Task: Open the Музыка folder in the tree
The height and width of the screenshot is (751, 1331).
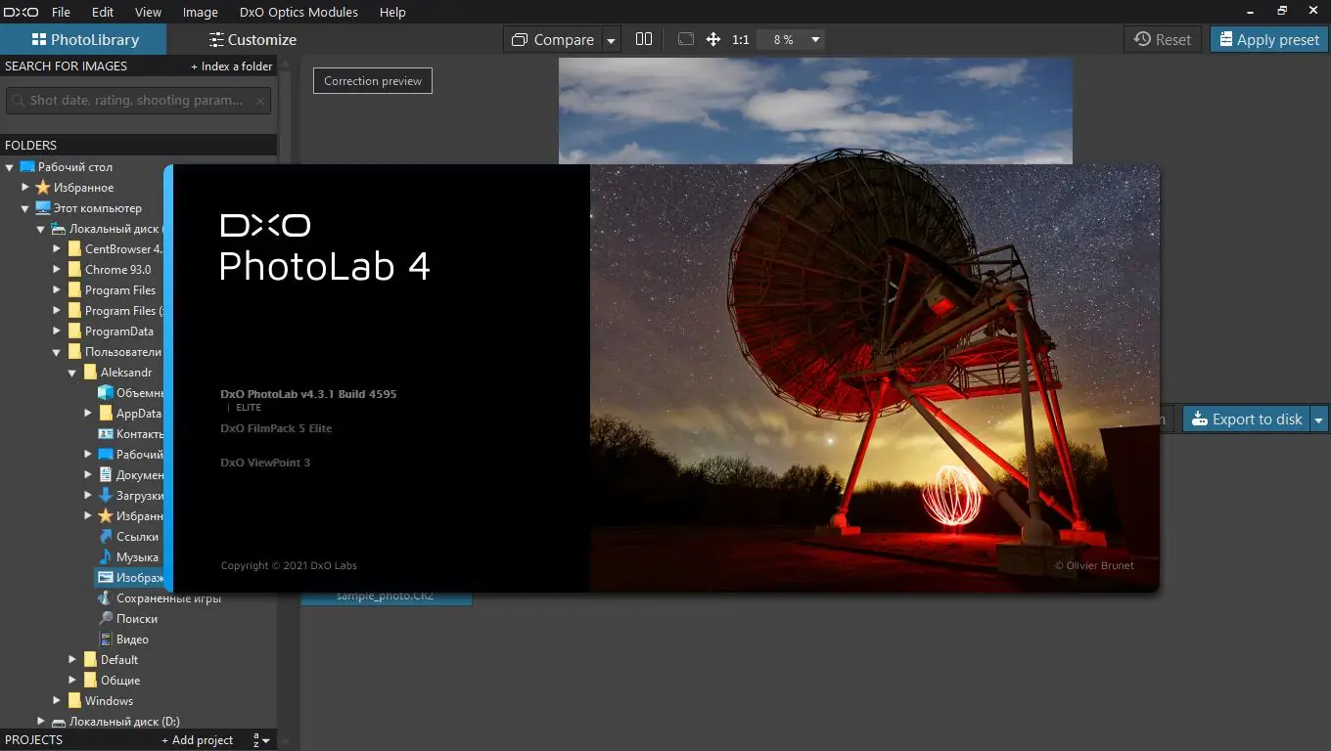Action: point(137,556)
